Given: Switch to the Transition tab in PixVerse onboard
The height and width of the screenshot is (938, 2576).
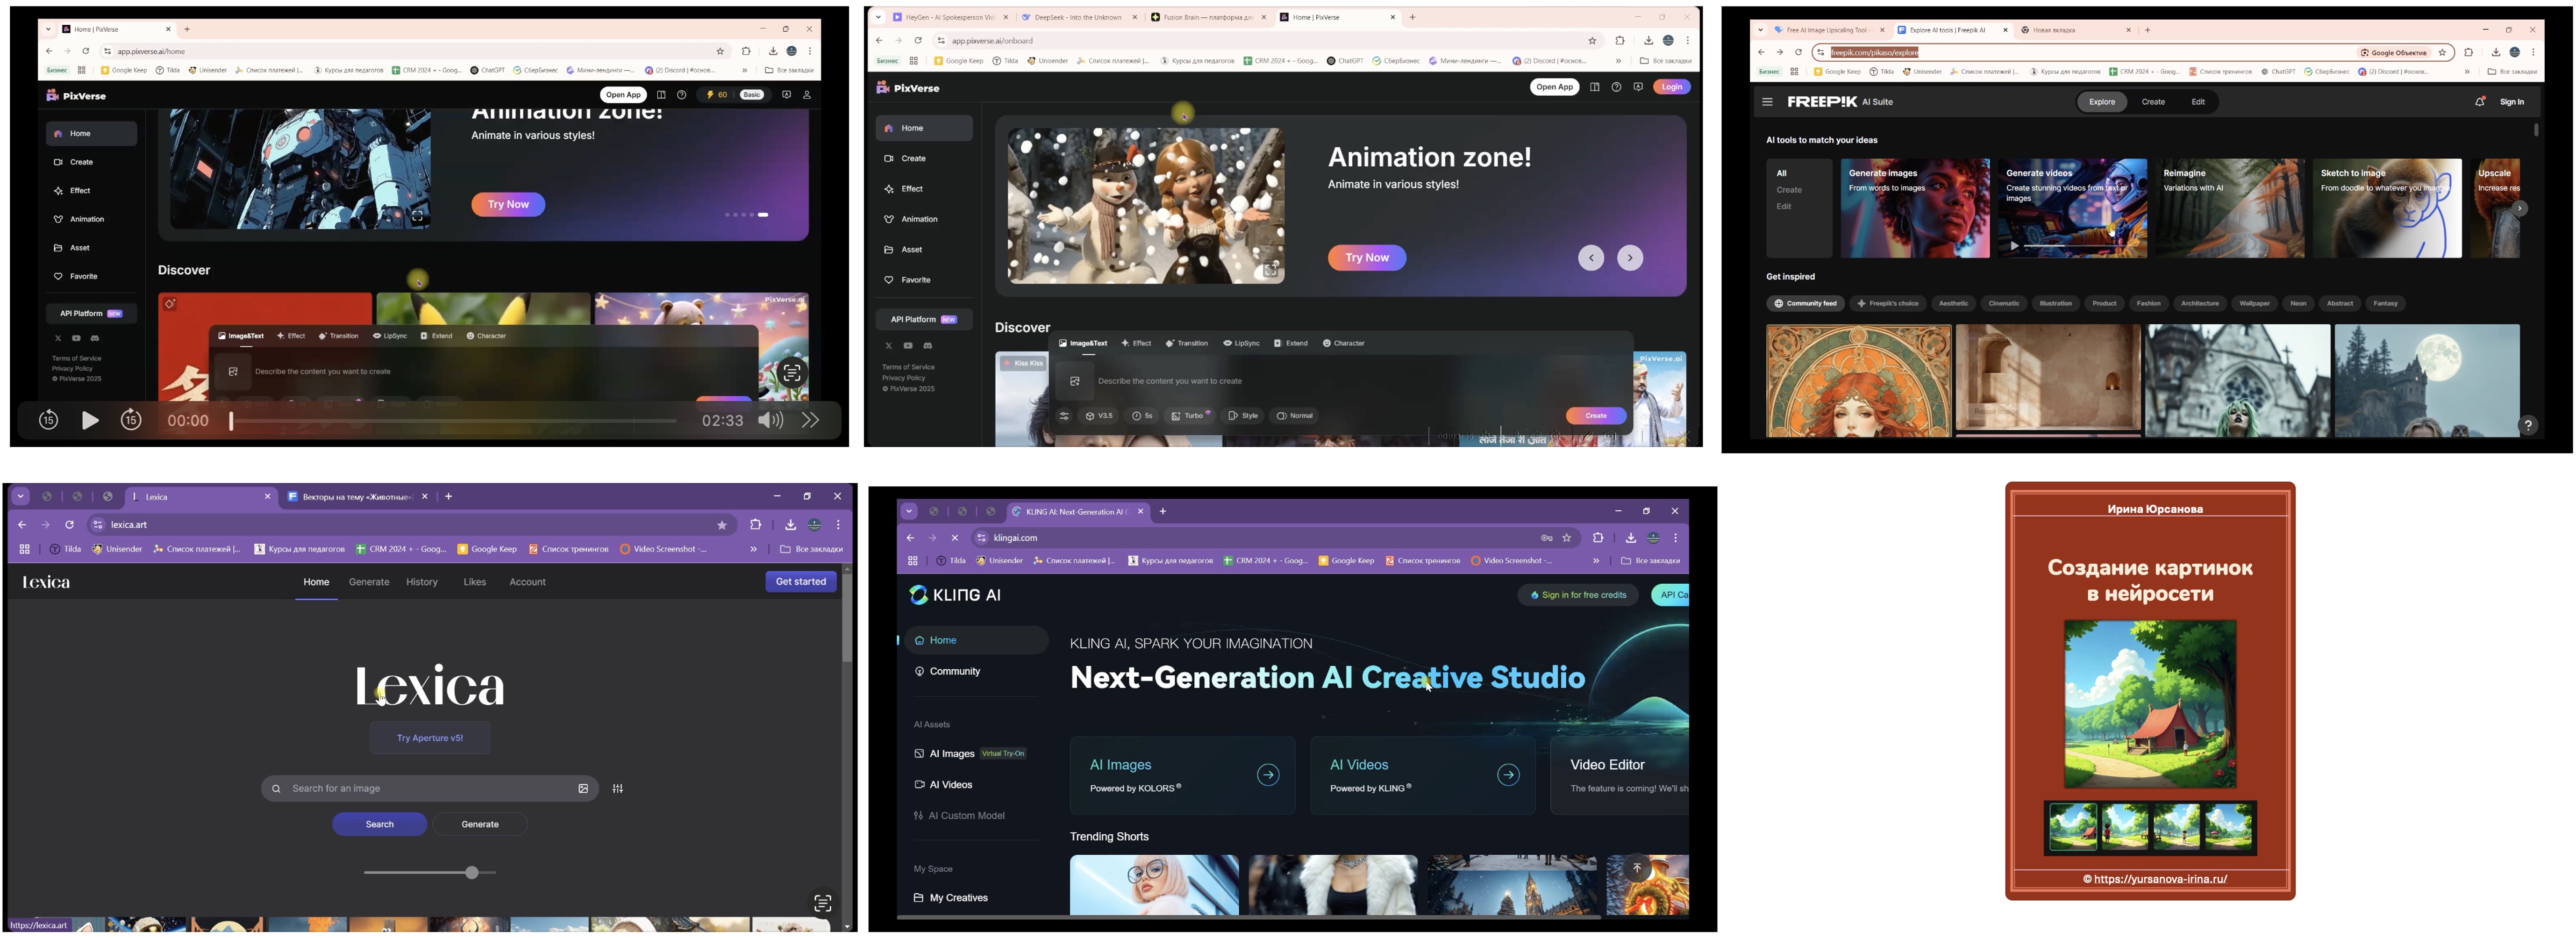Looking at the screenshot, I should pyautogui.click(x=1186, y=344).
